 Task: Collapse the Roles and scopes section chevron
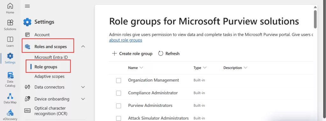point(83,46)
